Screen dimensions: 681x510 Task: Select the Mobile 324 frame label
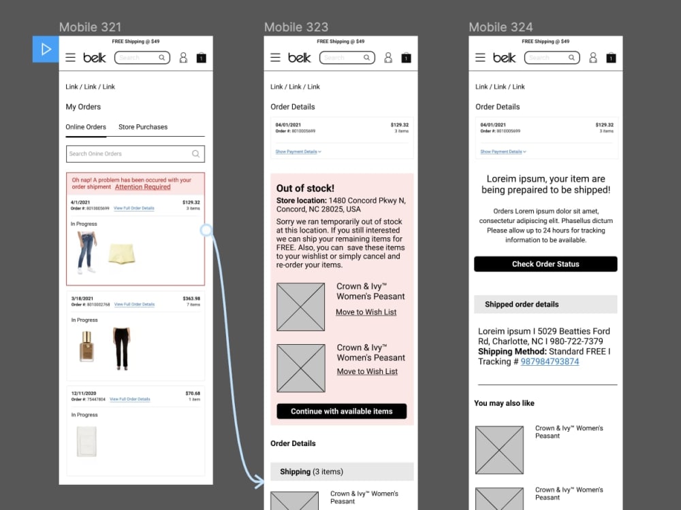pyautogui.click(x=501, y=27)
